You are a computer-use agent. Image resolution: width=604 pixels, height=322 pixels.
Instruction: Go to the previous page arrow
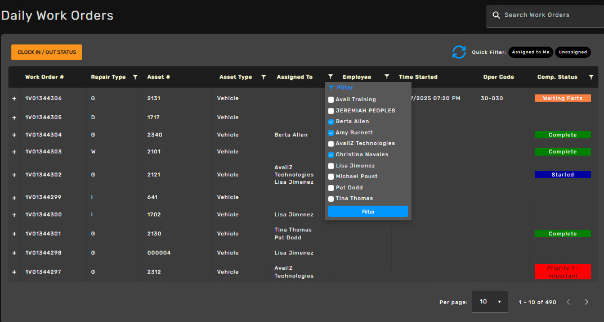[x=569, y=302]
